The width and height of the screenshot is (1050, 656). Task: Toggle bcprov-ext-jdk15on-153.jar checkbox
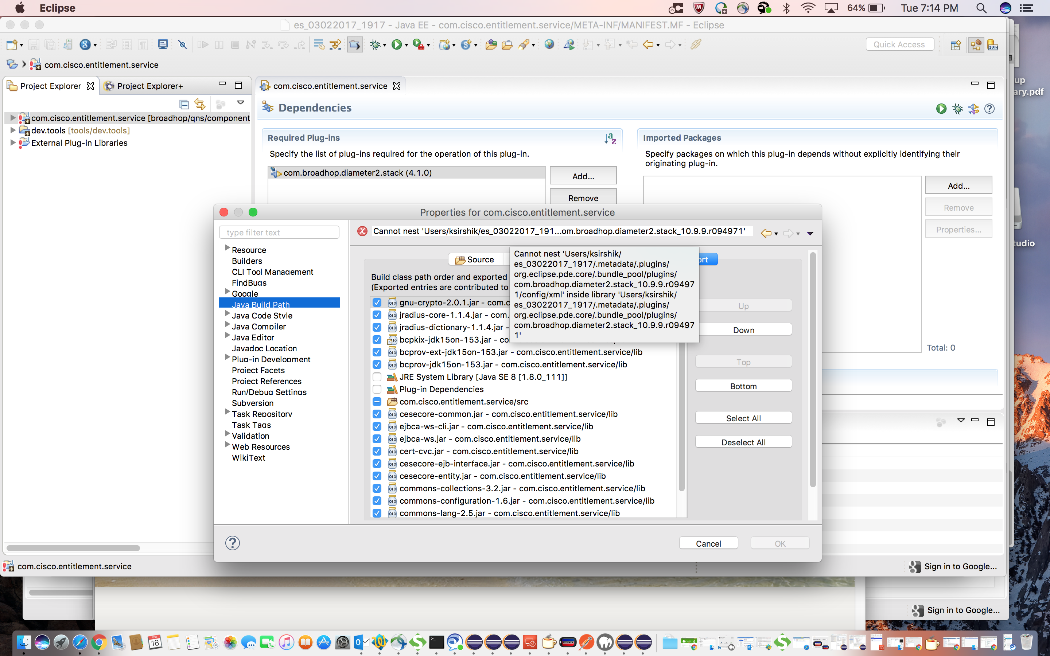click(377, 352)
